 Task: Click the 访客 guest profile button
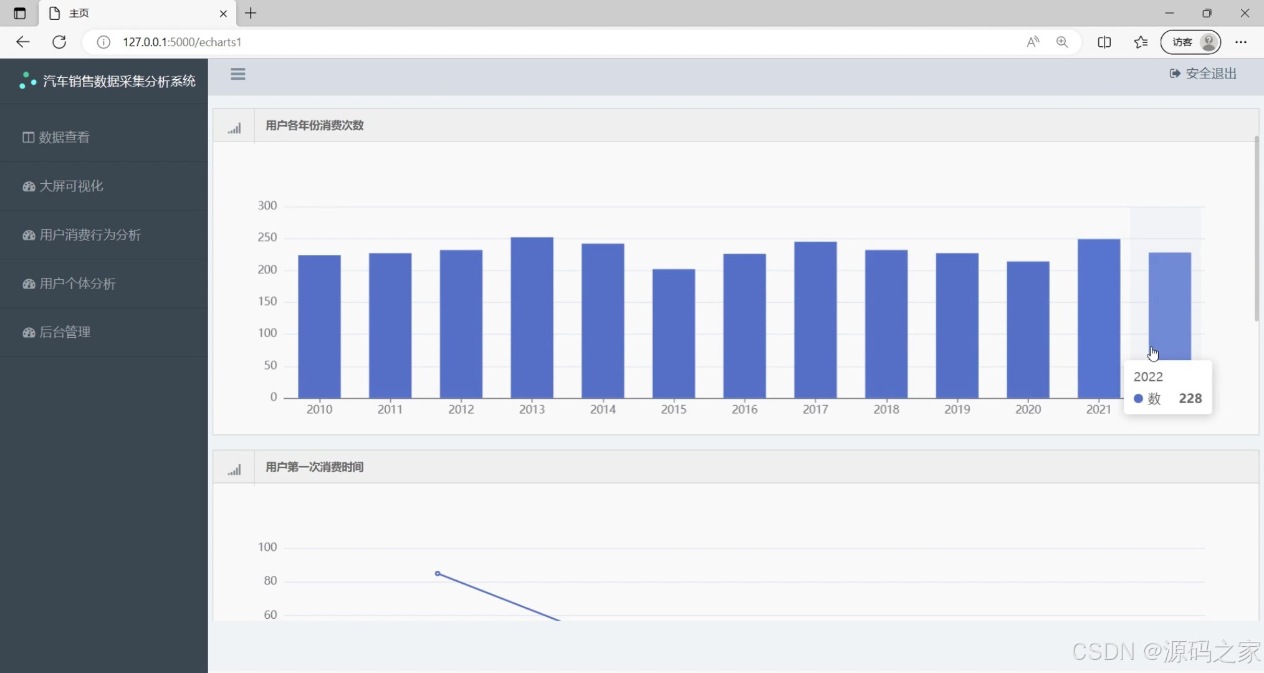(x=1190, y=42)
